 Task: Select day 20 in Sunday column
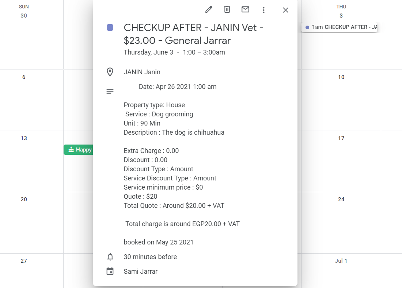click(x=24, y=199)
